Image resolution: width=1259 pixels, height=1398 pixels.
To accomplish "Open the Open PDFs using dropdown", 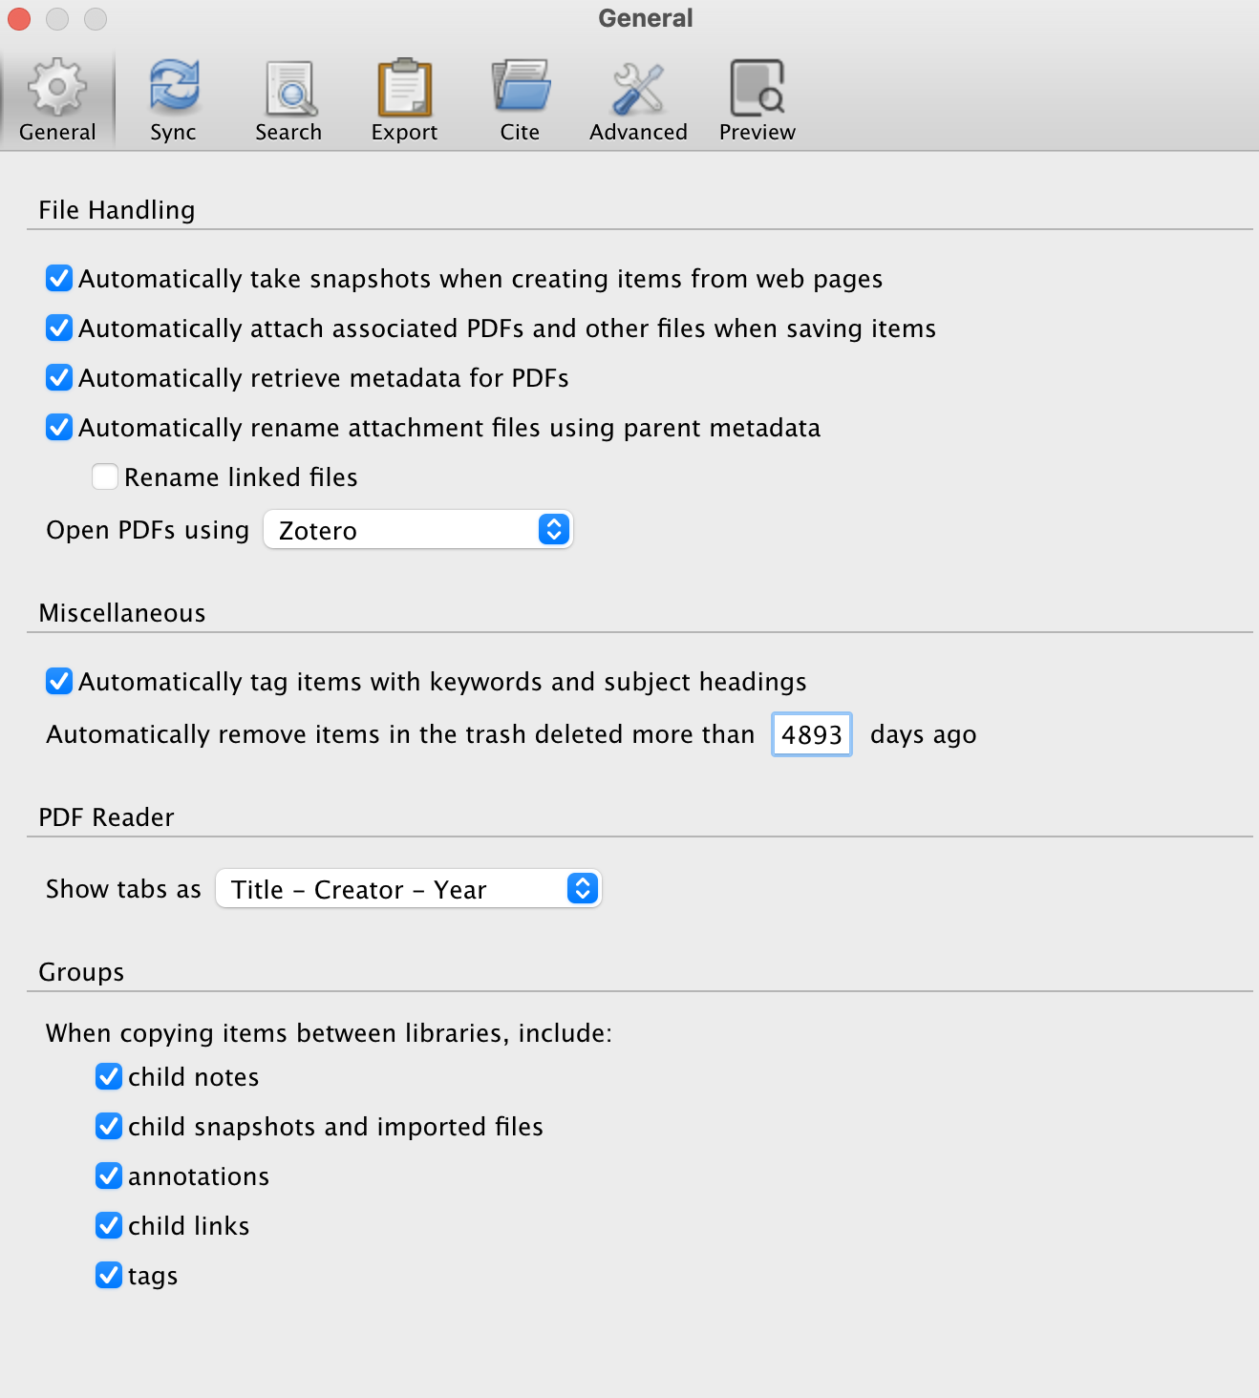I will point(417,529).
